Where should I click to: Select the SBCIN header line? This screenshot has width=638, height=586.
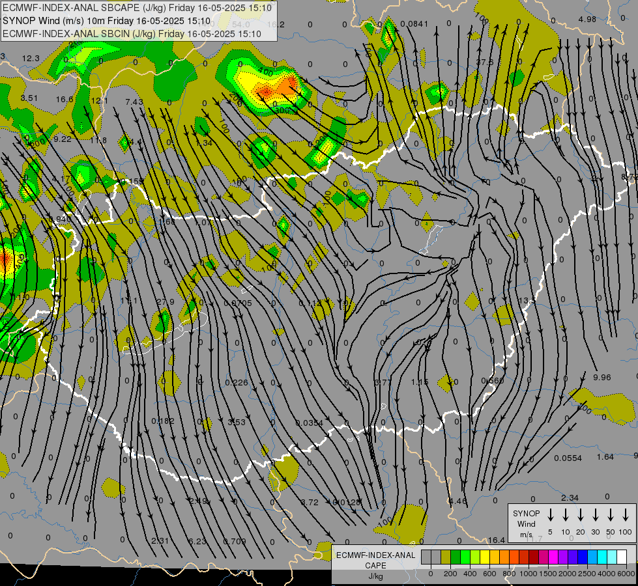pos(132,34)
